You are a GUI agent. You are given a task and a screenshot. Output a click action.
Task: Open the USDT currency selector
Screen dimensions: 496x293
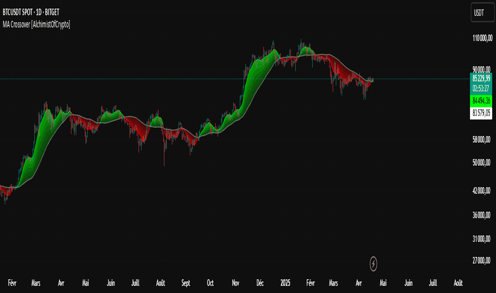coord(482,13)
